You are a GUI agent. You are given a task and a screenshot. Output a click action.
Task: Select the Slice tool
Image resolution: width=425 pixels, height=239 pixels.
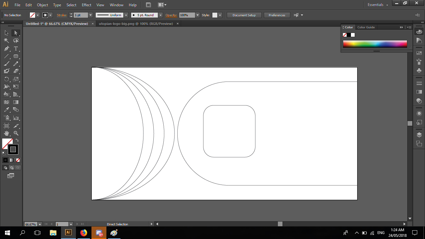coord(16,126)
